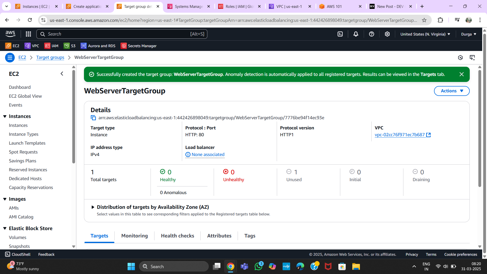This screenshot has height=274, width=487.
Task: Open the Actions dropdown
Action: 452,91
